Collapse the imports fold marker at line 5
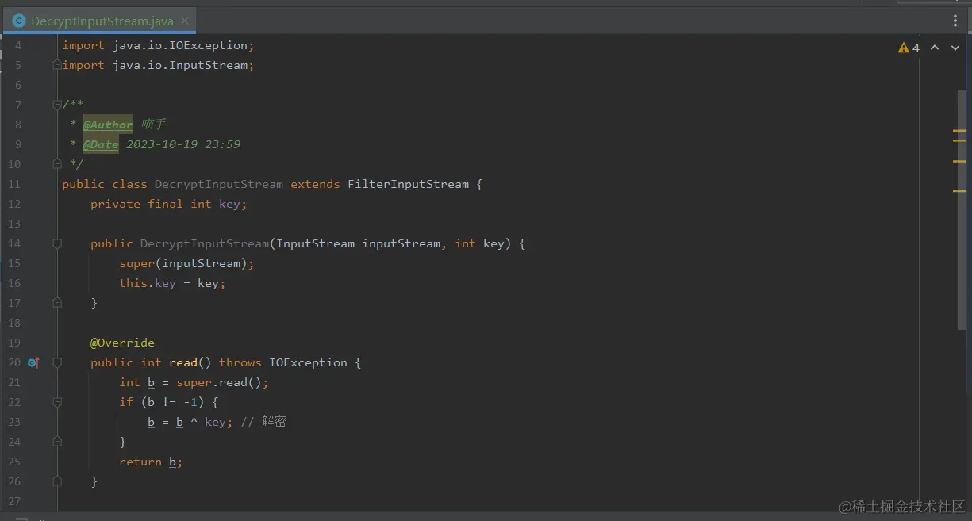The image size is (972, 521). (57, 65)
